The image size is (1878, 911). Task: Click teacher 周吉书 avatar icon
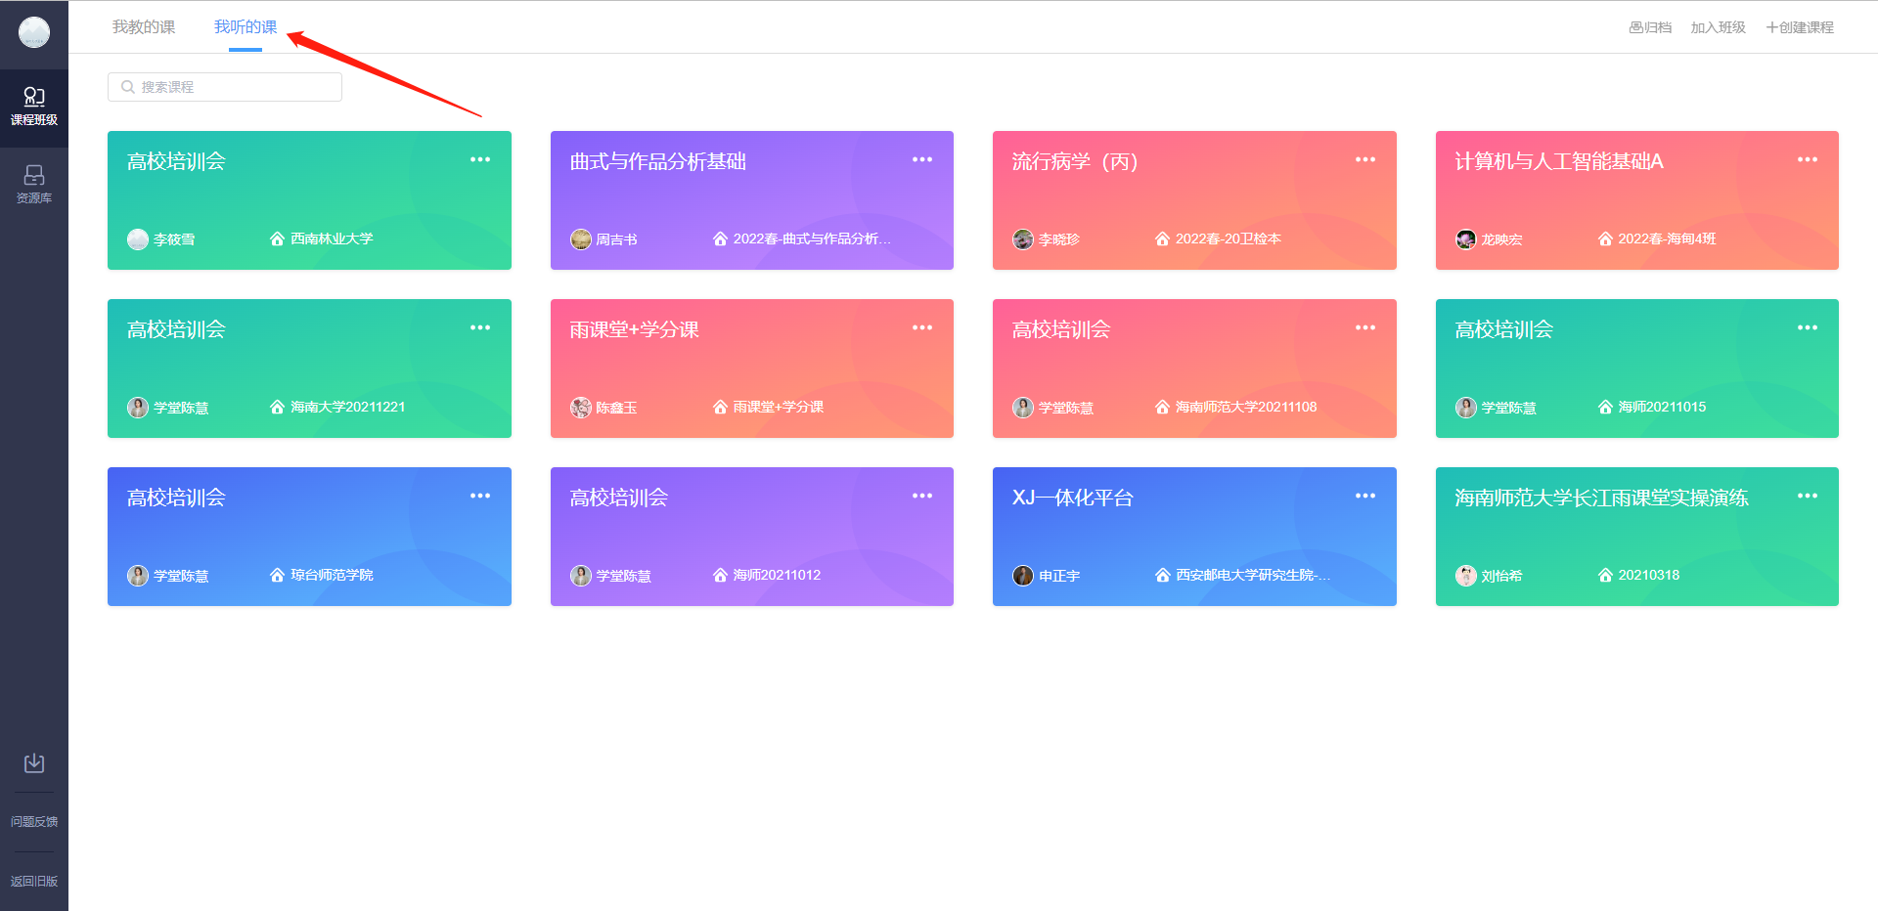(581, 239)
